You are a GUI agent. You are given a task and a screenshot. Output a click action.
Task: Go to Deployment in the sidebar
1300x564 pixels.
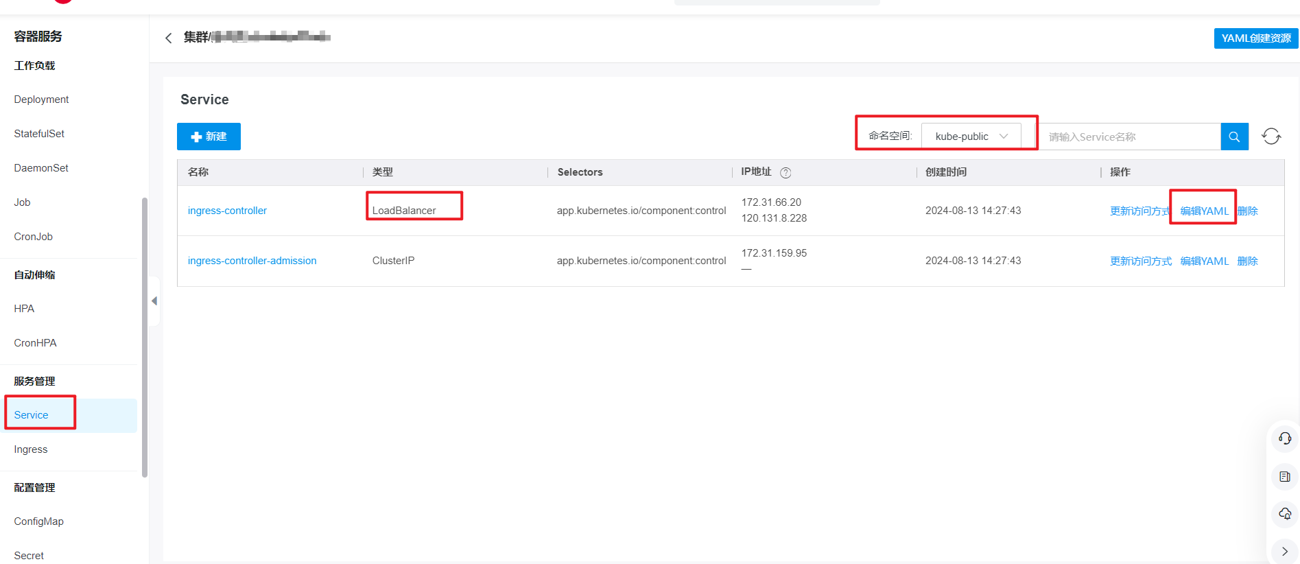tap(41, 99)
